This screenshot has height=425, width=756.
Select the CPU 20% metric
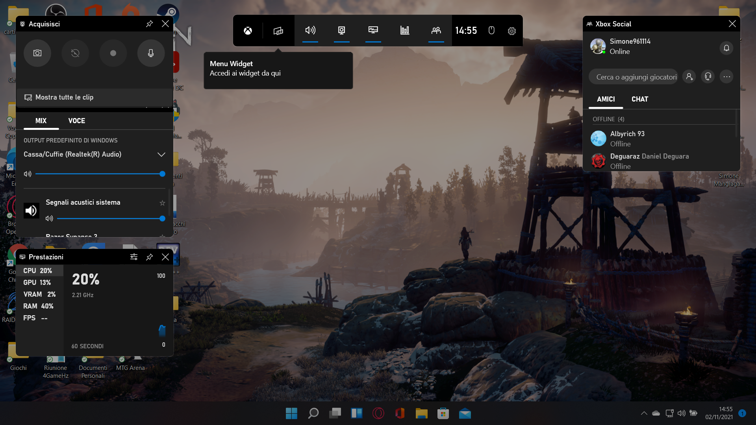39,271
